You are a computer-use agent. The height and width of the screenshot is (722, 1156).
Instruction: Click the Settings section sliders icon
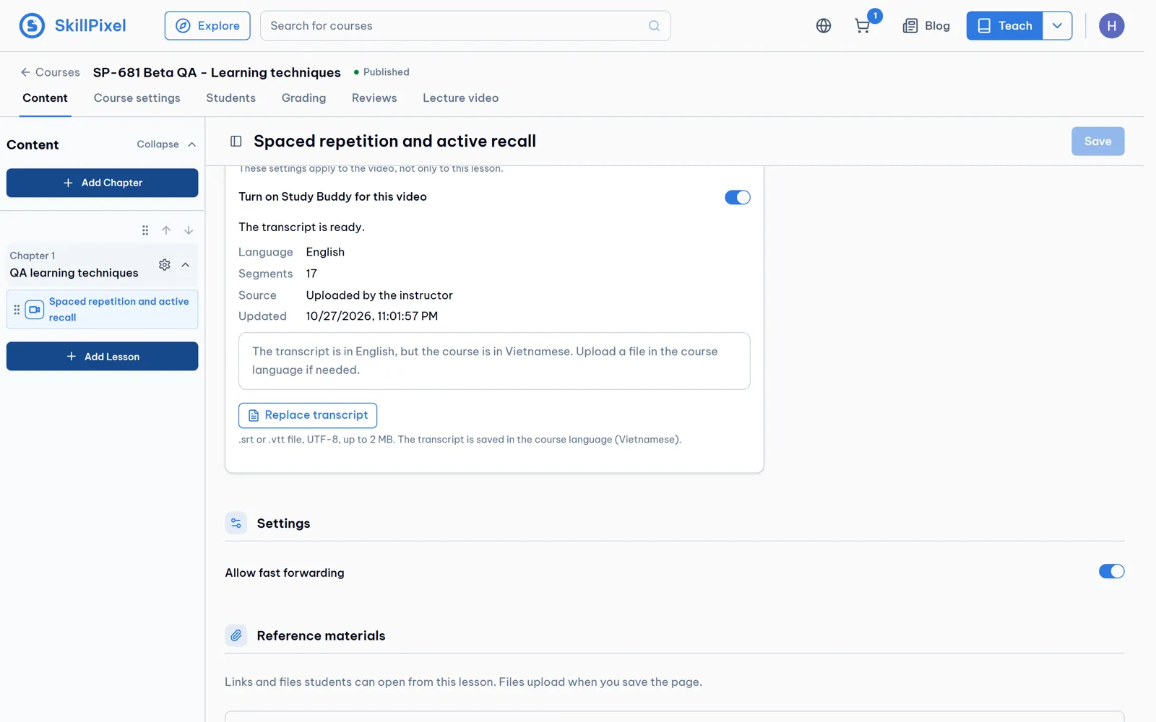pos(236,523)
